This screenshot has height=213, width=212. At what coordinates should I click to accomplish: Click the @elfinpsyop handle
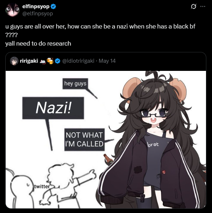pos(38,14)
